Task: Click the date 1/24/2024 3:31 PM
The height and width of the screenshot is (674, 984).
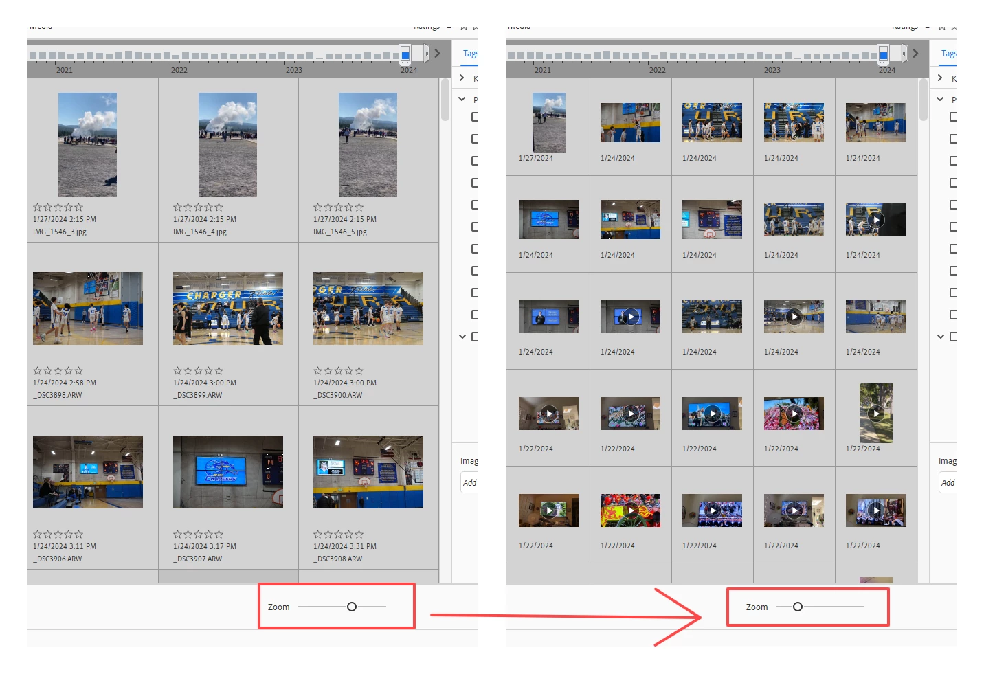Action: coord(345,546)
